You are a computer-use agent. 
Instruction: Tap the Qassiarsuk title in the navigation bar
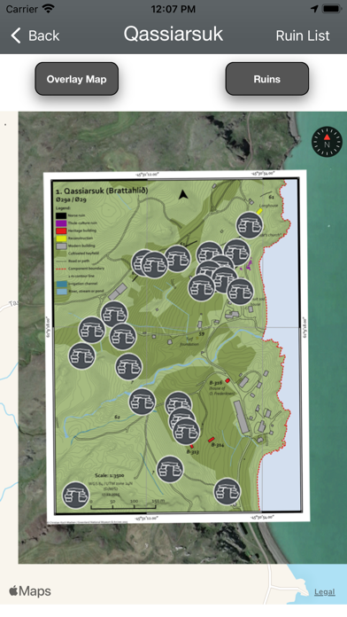point(173,35)
